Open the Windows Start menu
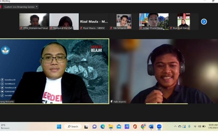This screenshot has width=218, height=138. point(59,126)
